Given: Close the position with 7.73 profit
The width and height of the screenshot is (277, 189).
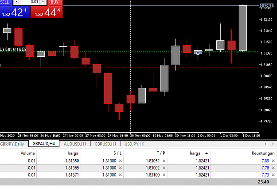Looking at the screenshot, I should [273, 175].
